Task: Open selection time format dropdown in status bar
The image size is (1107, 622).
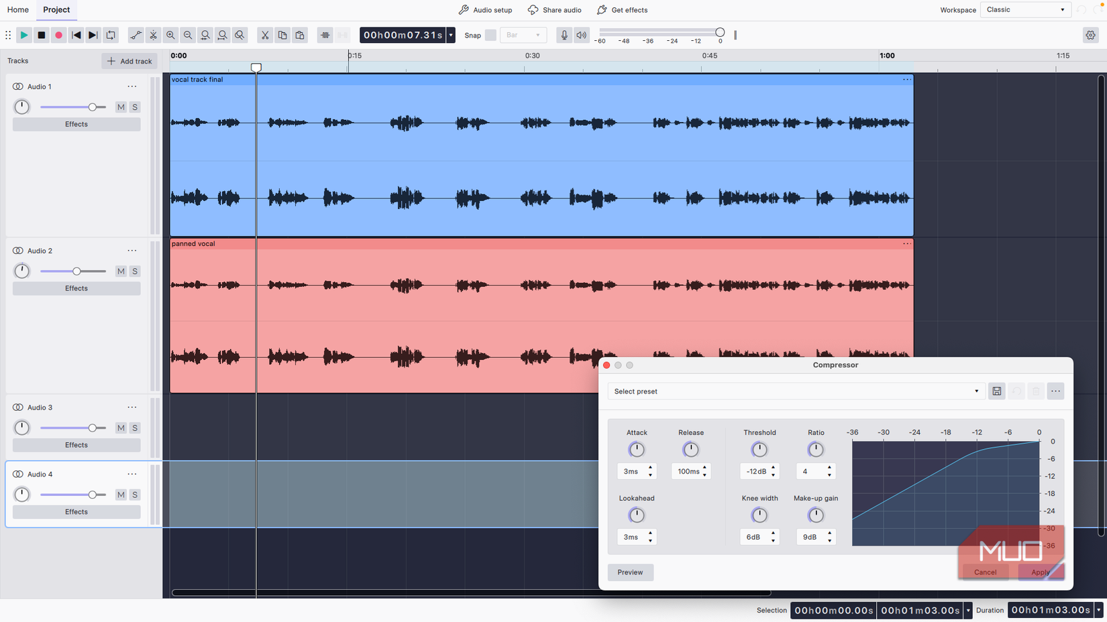Action: (967, 611)
